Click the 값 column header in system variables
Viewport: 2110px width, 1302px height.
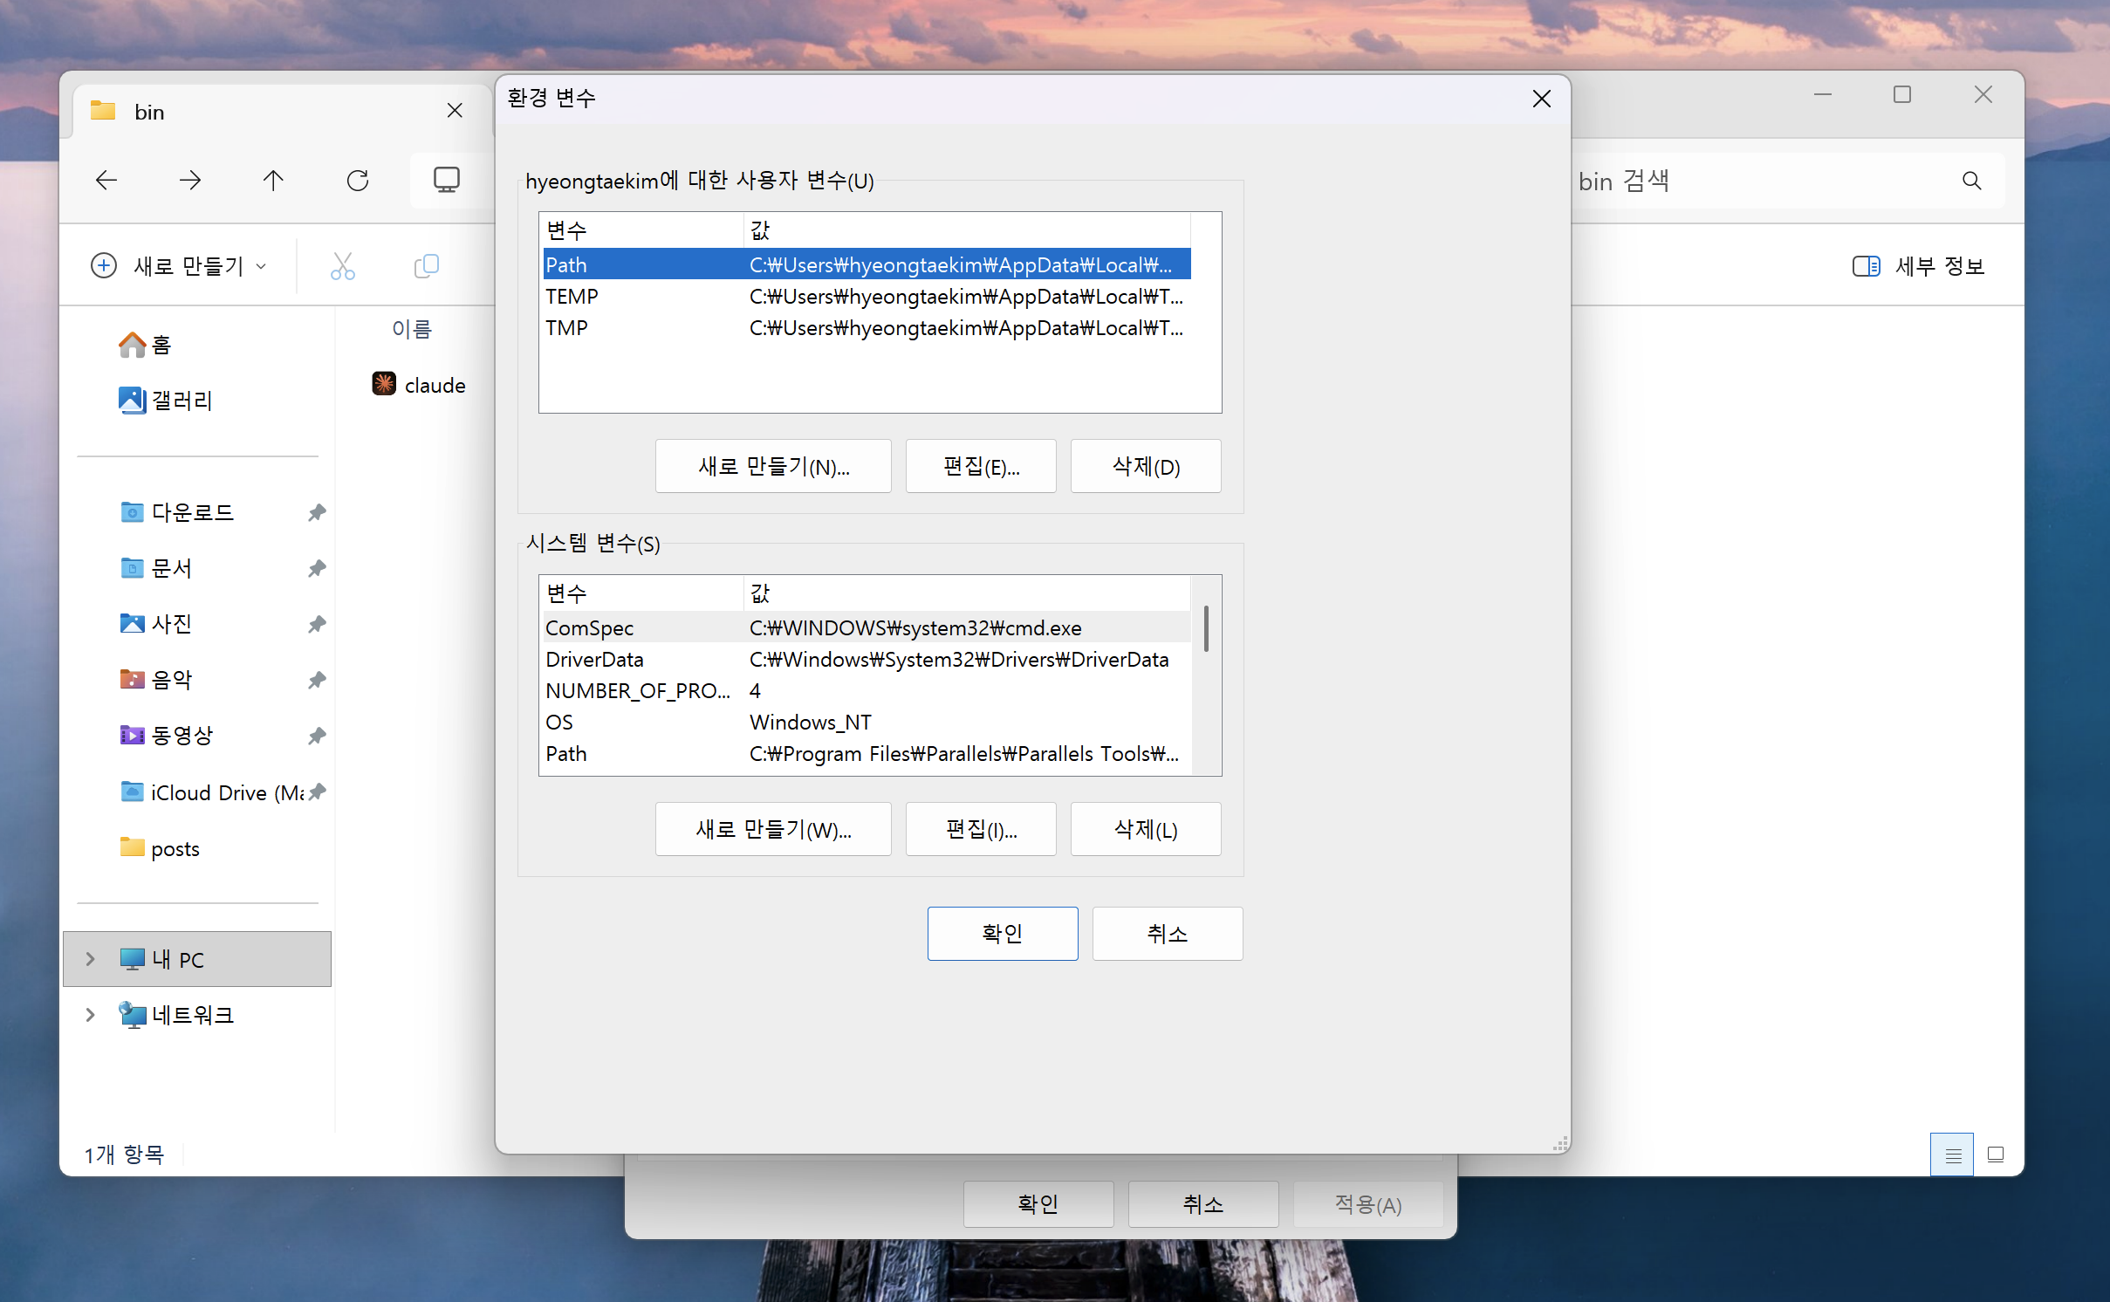[967, 593]
